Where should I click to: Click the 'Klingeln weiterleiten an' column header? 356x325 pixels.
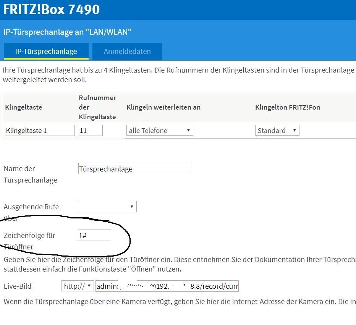pyautogui.click(x=163, y=107)
